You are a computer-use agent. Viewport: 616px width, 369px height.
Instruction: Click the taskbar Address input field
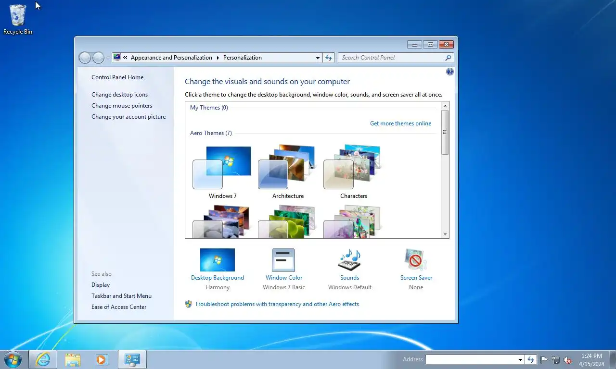click(472, 359)
